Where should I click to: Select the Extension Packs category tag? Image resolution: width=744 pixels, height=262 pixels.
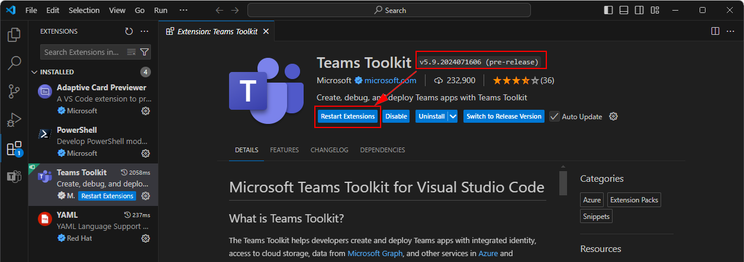pos(633,200)
